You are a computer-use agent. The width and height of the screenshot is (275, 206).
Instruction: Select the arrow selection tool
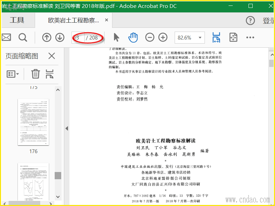tap(116, 37)
